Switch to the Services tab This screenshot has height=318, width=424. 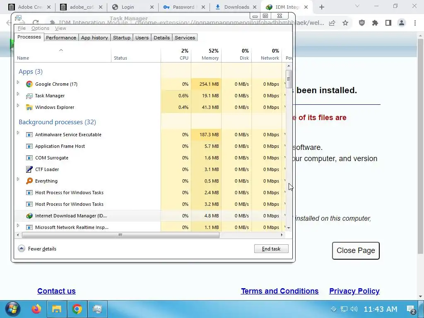[x=185, y=38]
